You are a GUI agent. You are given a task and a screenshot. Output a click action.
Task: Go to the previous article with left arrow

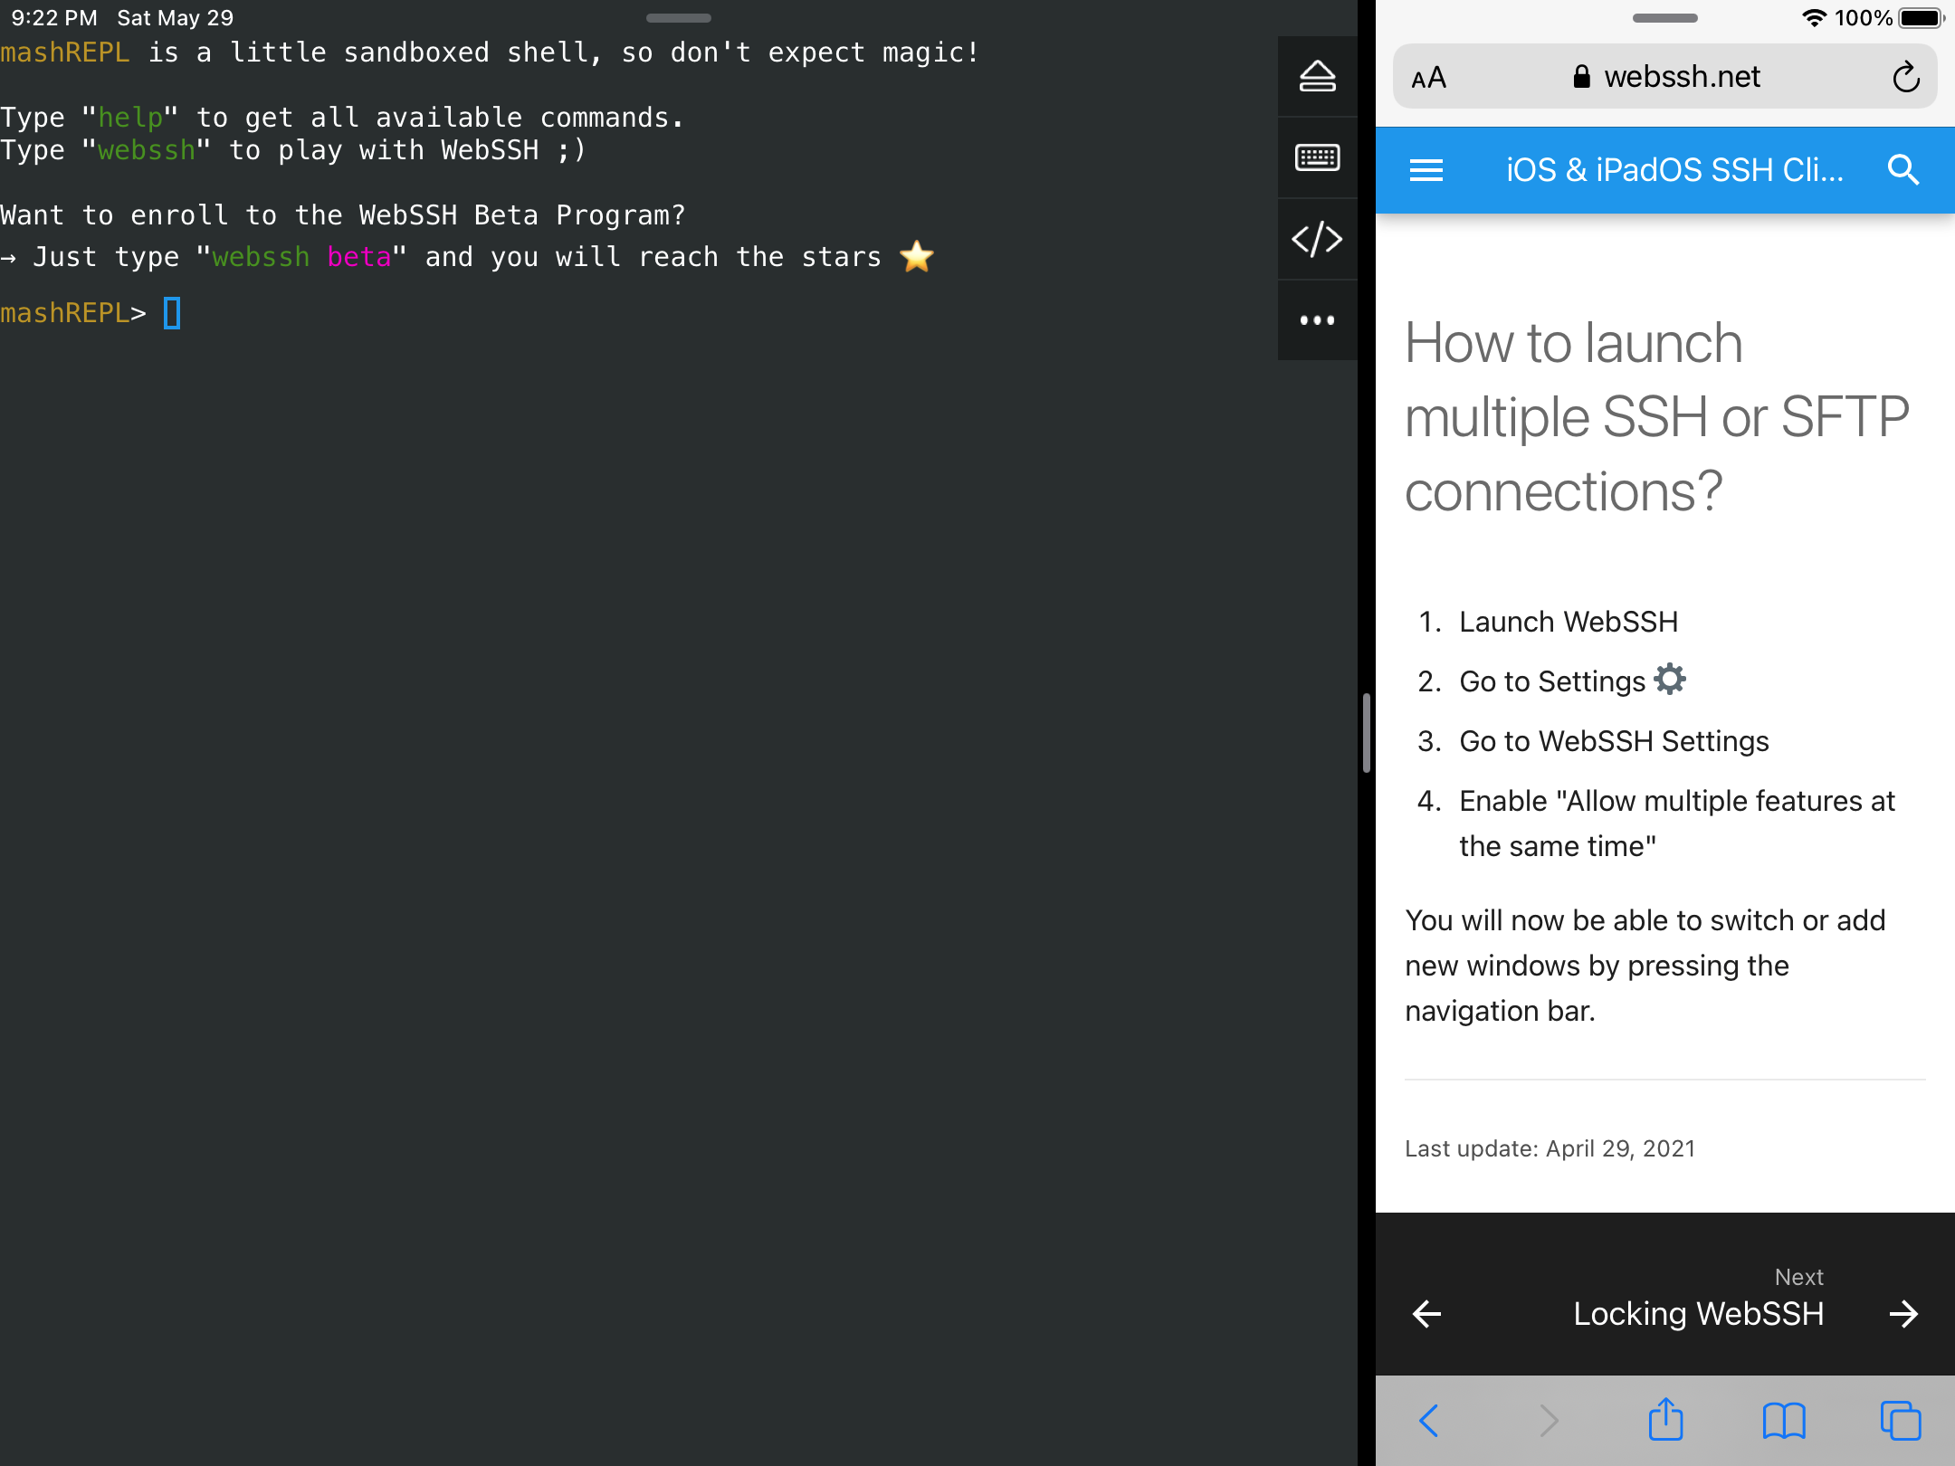coord(1427,1313)
